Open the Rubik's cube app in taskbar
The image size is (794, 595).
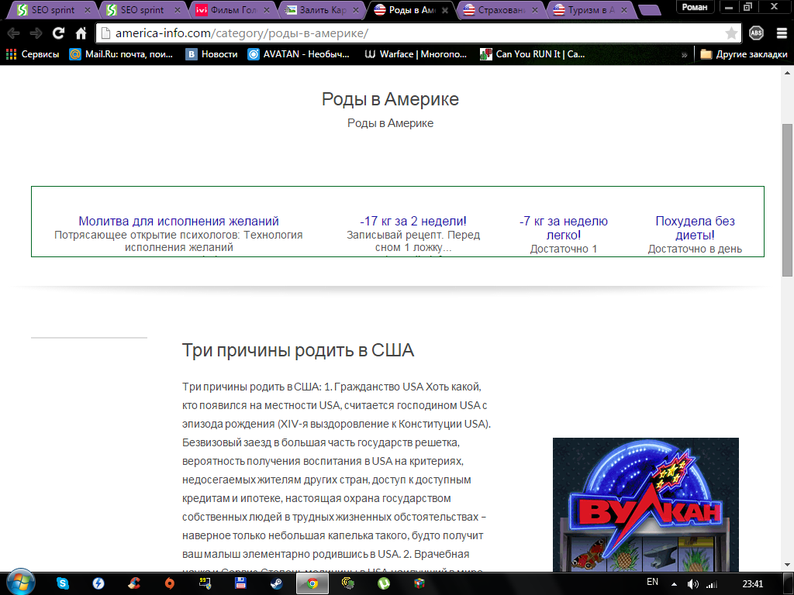click(x=419, y=583)
